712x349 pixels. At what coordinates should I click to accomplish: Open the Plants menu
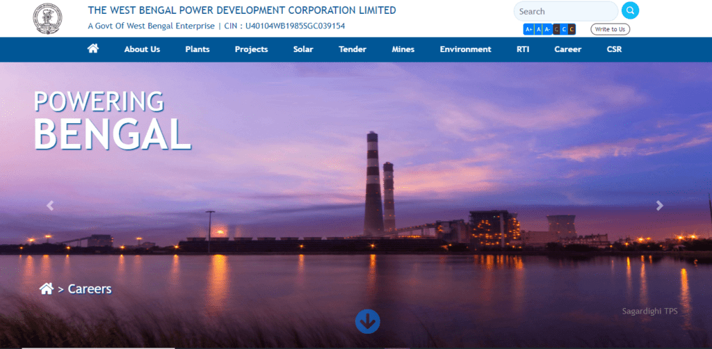click(197, 49)
